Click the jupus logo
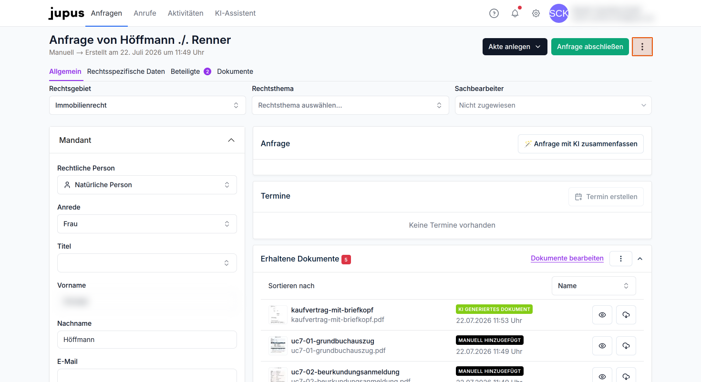Viewport: 701px width, 382px height. pyautogui.click(x=66, y=13)
